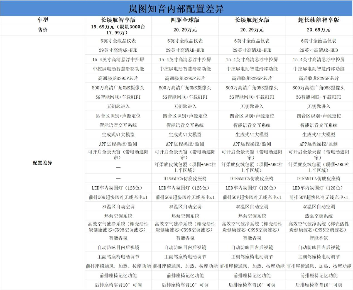This screenshot has height=290, width=353.
Task: Click LED车内氛围灯（128色）in the 超长续航智享版 column
Action: click(x=319, y=188)
